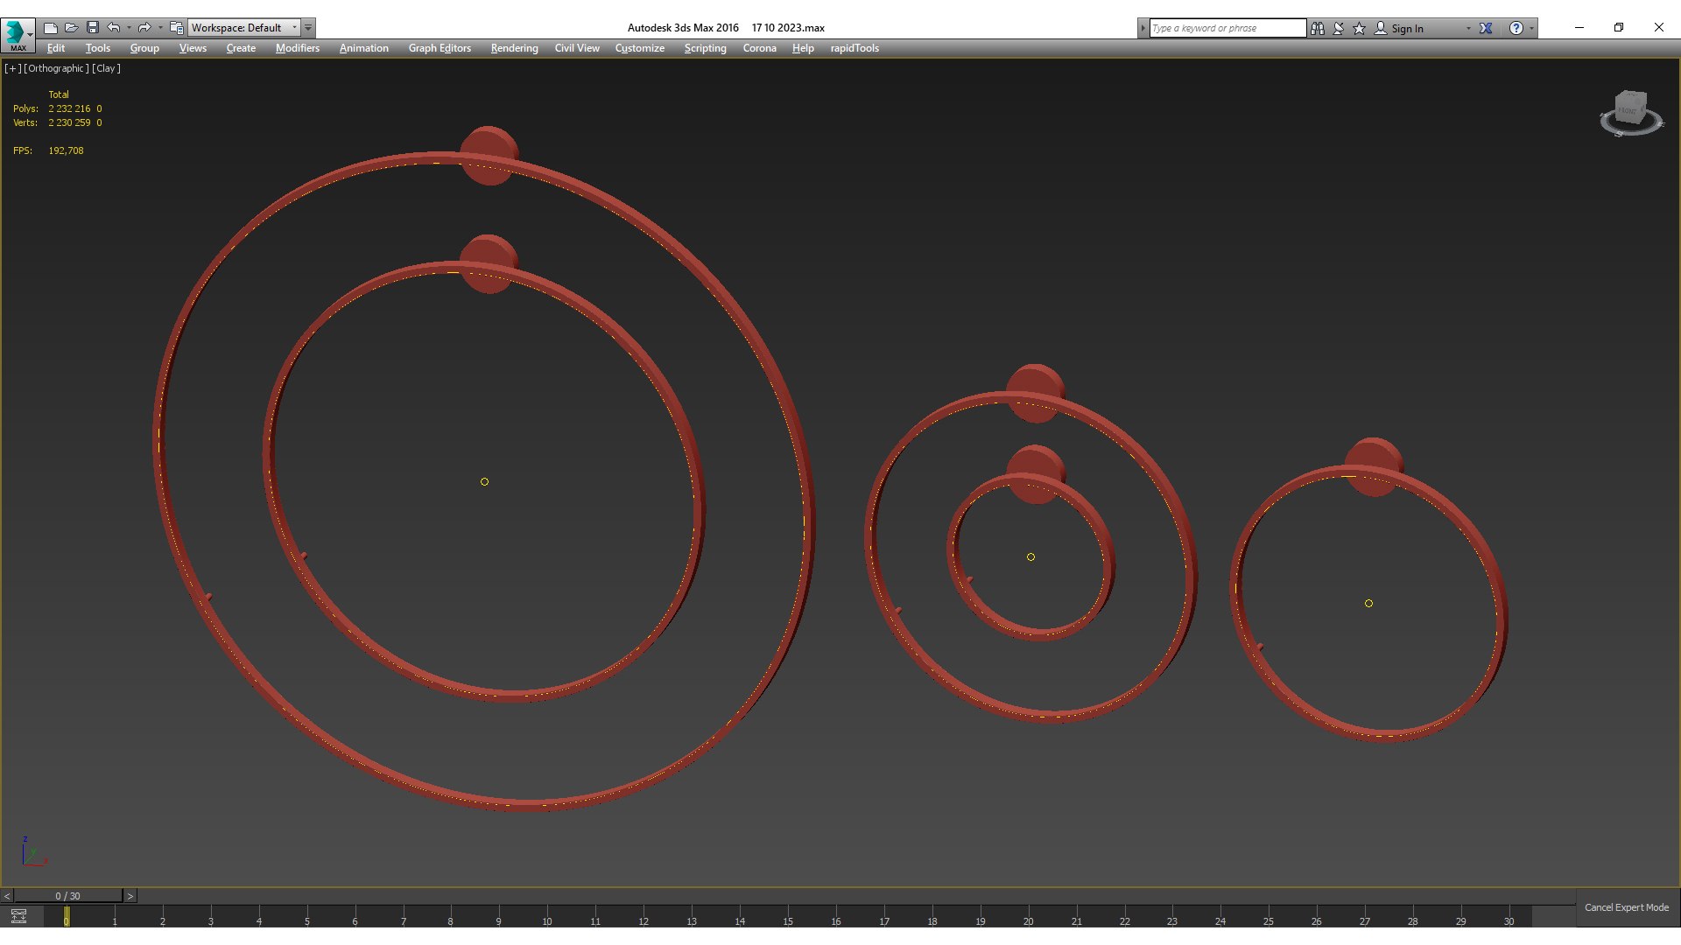
Task: Click Sign In
Action: coord(1407,28)
